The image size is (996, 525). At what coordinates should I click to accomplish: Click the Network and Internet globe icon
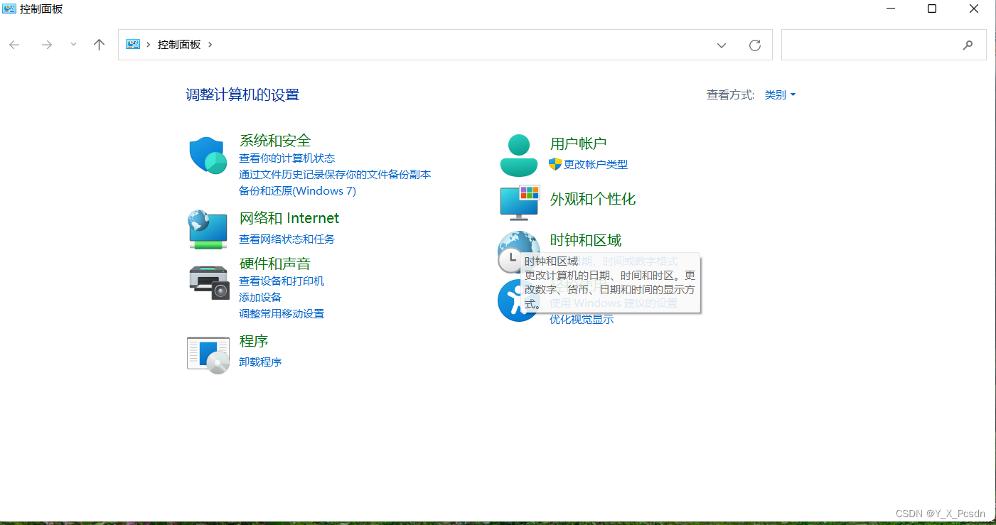pyautogui.click(x=208, y=229)
